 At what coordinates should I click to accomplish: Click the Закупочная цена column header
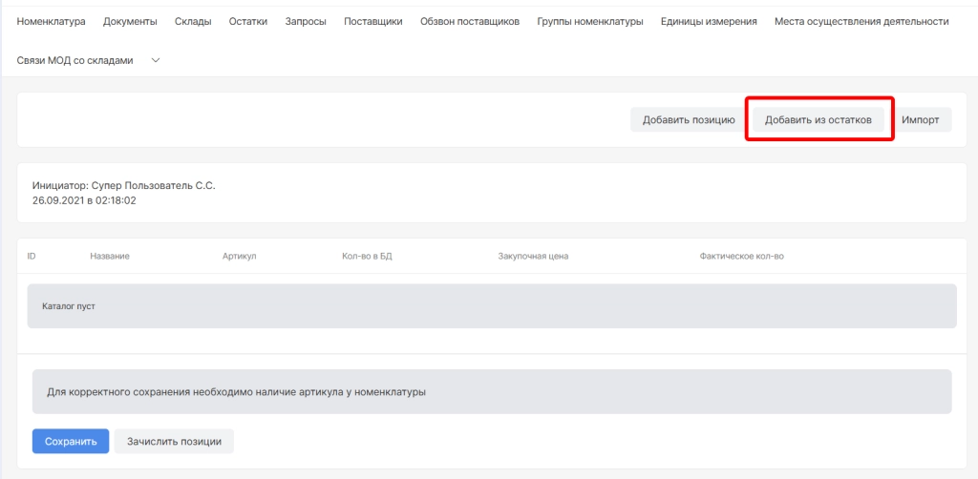533,257
